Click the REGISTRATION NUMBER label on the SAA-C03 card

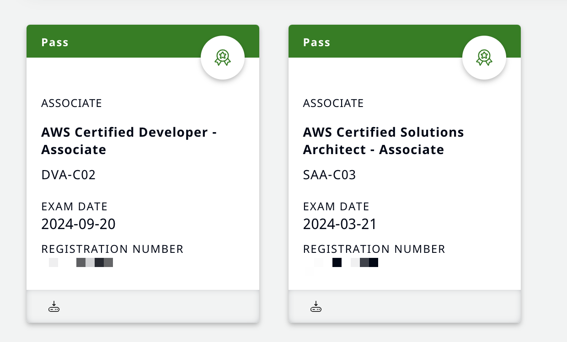[x=374, y=249]
